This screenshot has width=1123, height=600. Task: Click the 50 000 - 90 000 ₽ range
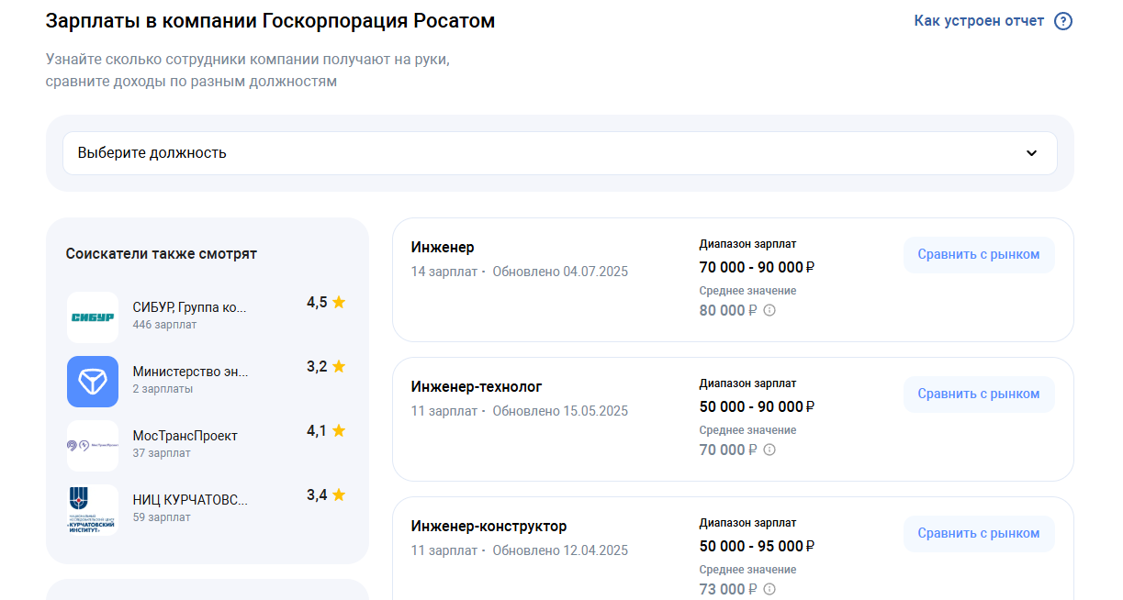[x=758, y=406]
